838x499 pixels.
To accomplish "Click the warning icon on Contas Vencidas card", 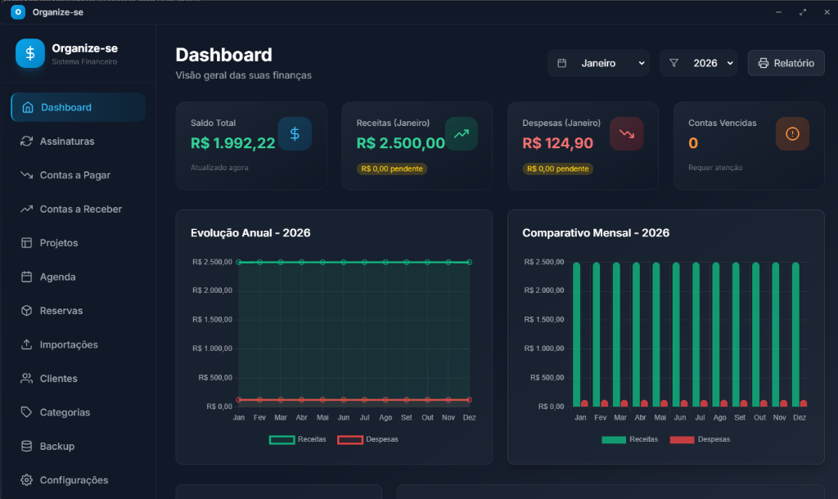I will tap(792, 133).
